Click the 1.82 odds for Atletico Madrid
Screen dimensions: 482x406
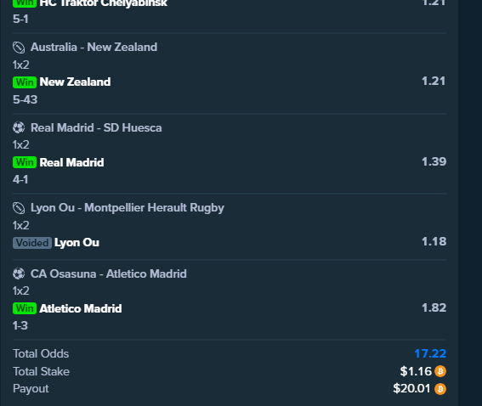tap(434, 307)
